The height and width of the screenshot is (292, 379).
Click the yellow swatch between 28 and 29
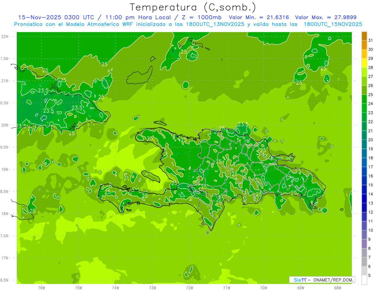click(x=364, y=63)
